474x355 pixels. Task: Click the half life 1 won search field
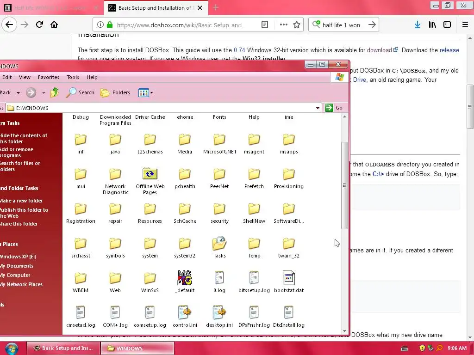click(x=344, y=25)
